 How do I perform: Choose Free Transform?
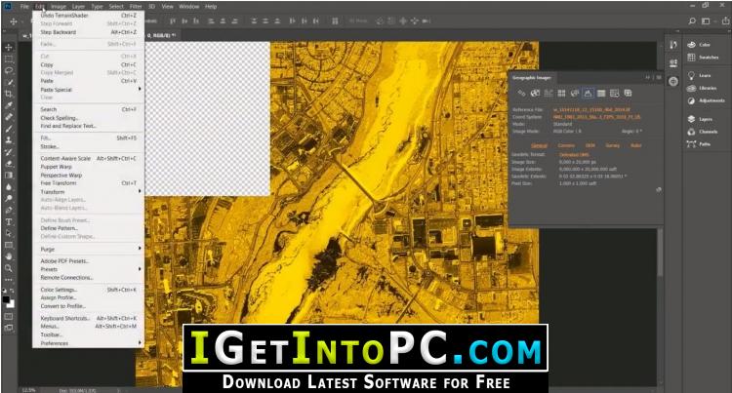[89, 183]
